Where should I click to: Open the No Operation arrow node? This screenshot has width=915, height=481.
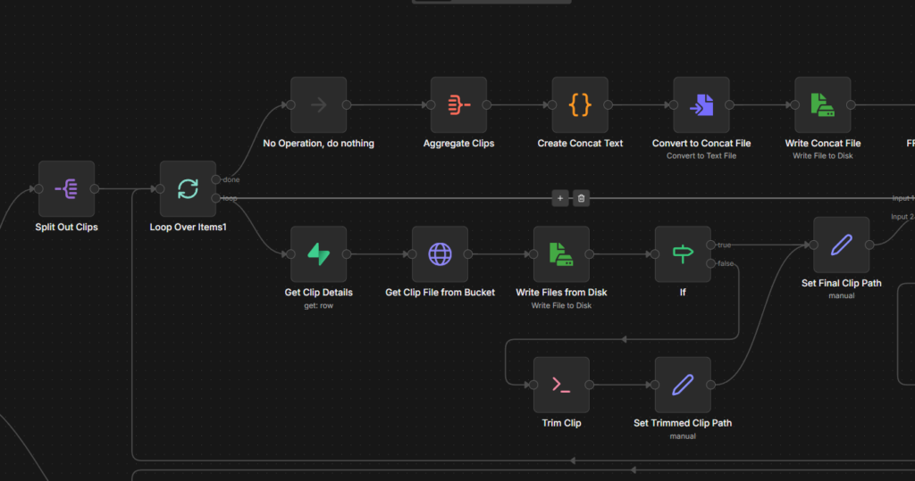[x=318, y=104]
